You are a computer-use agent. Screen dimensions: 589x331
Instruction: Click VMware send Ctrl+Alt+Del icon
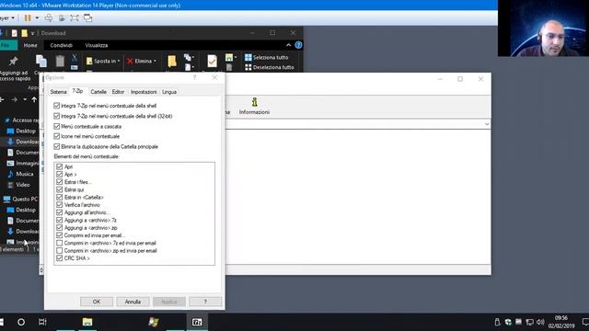click(49, 17)
